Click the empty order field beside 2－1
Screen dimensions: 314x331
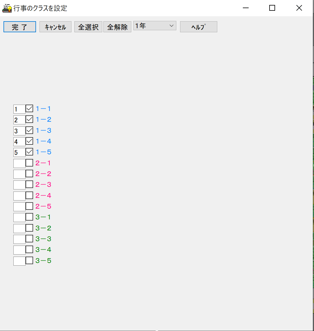pos(19,163)
